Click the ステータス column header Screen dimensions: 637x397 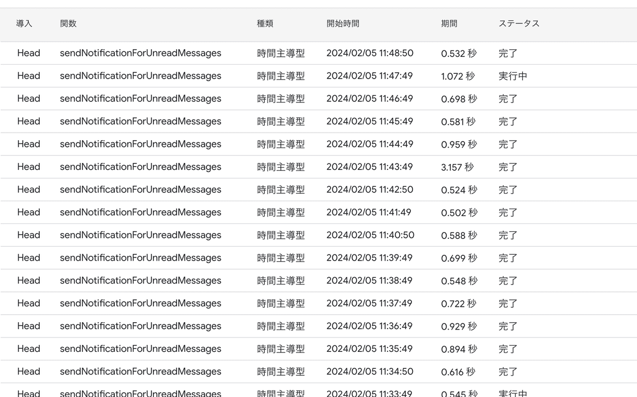coord(519,24)
